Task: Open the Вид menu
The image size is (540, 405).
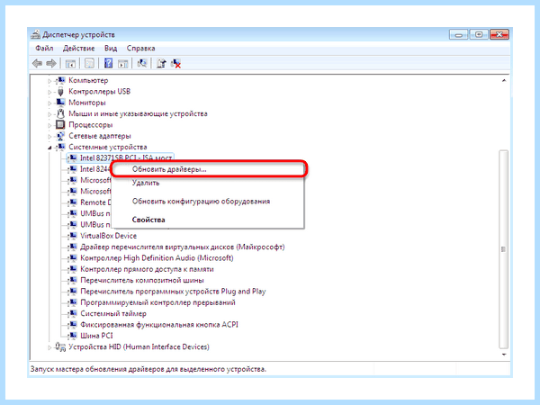Action: [111, 49]
